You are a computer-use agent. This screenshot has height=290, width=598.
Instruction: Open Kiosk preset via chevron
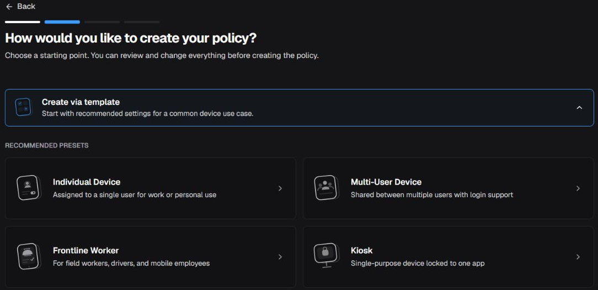point(578,257)
